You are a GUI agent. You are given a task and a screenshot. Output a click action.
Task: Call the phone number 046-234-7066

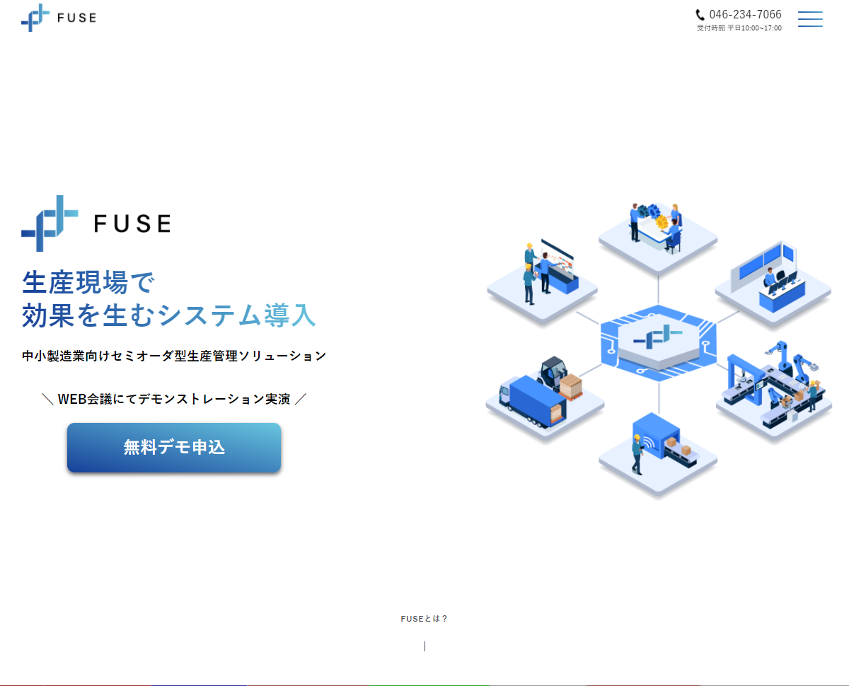pyautogui.click(x=745, y=15)
